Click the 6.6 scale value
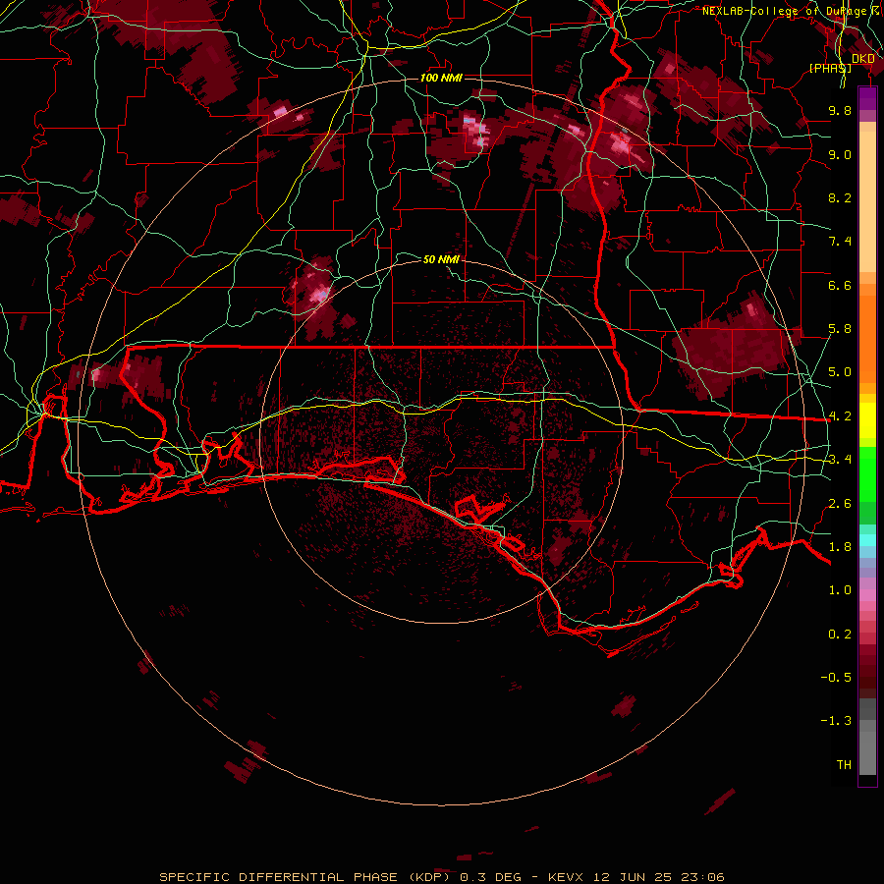Viewport: 884px width, 884px height. pos(840,285)
